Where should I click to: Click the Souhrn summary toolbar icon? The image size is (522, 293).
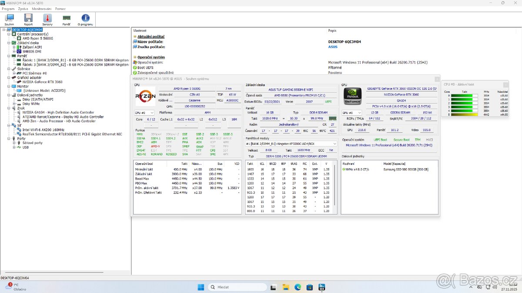coord(9,19)
